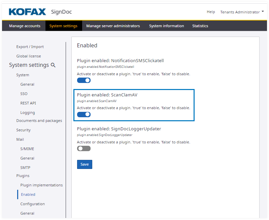The image size is (269, 220).
Task: Open the Help link
Action: [211, 12]
